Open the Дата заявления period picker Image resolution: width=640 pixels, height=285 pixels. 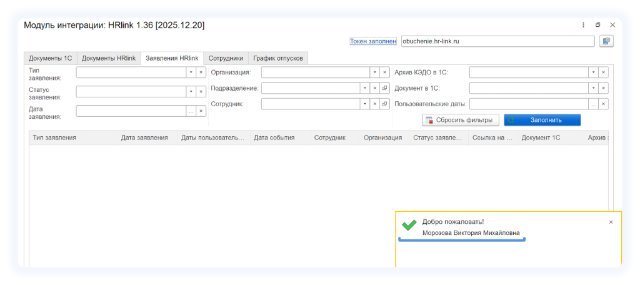191,111
